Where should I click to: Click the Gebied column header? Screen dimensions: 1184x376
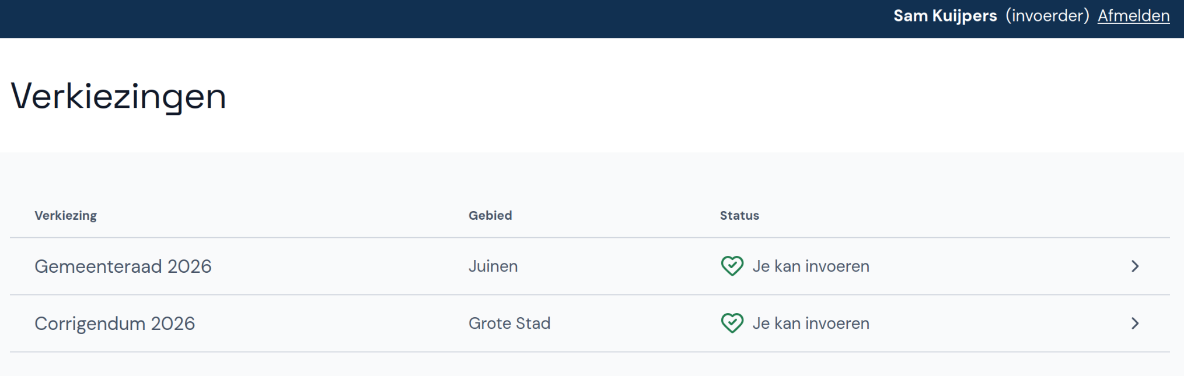[x=490, y=215]
